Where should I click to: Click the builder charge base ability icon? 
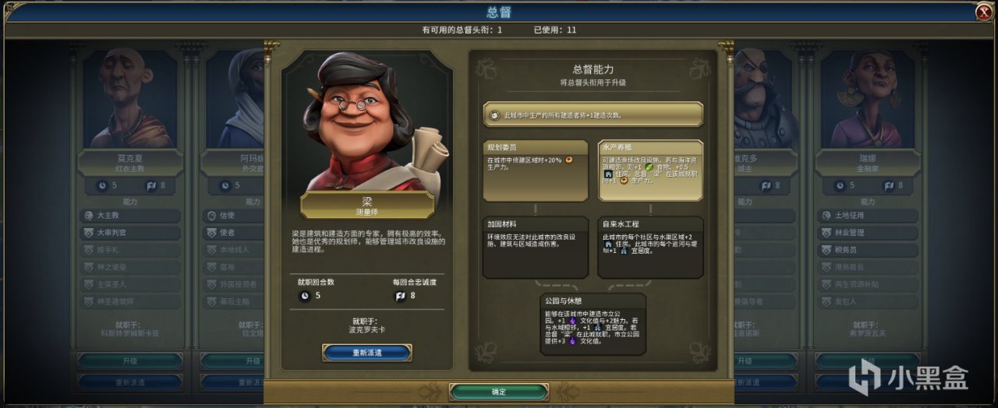click(x=494, y=115)
